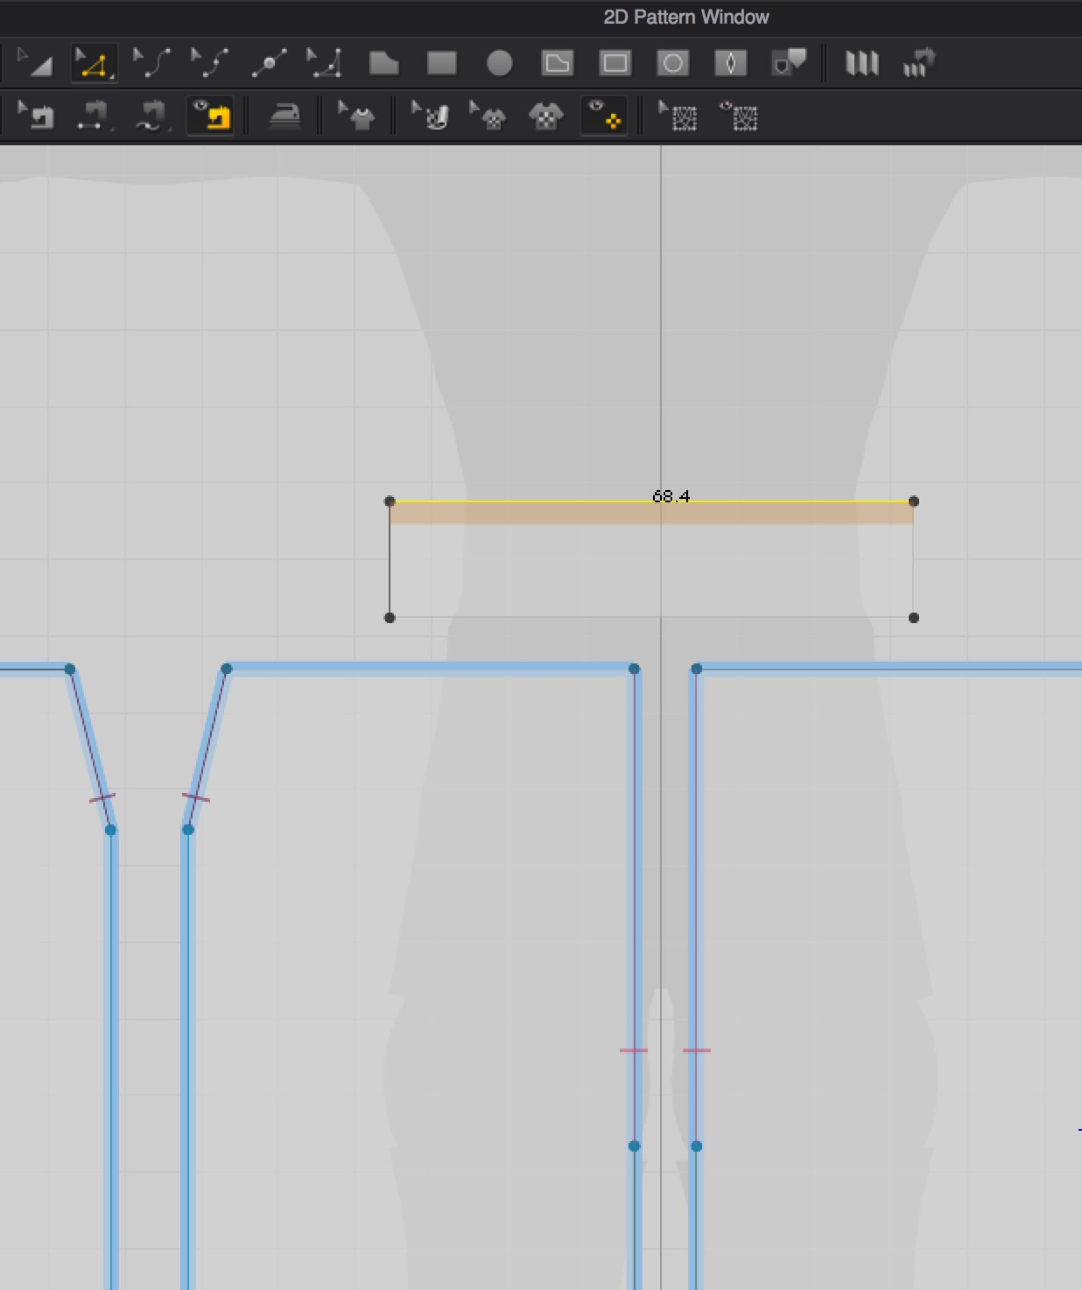Expand the Segment Sewing tool options
This screenshot has height=1290, width=1082.
pos(112,130)
